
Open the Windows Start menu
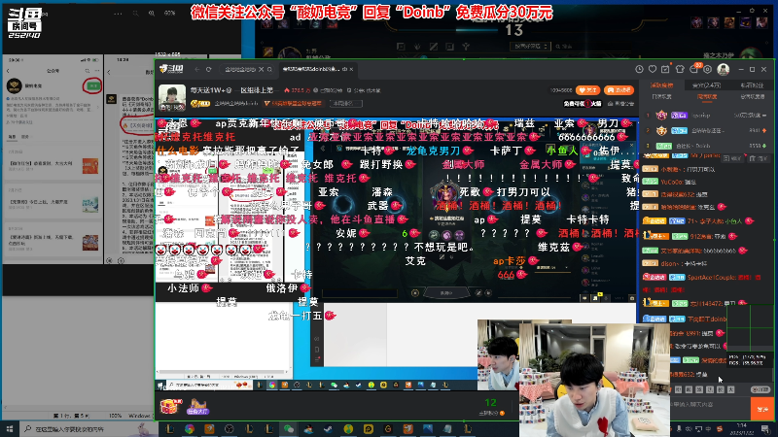[x=10, y=428]
